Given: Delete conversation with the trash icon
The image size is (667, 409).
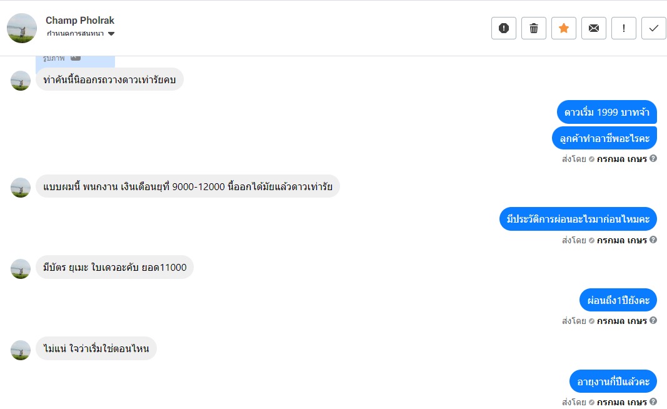Looking at the screenshot, I should (x=534, y=28).
